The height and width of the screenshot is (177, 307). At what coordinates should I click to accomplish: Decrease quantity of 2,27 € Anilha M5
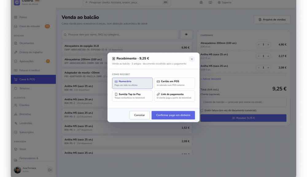point(258,56)
